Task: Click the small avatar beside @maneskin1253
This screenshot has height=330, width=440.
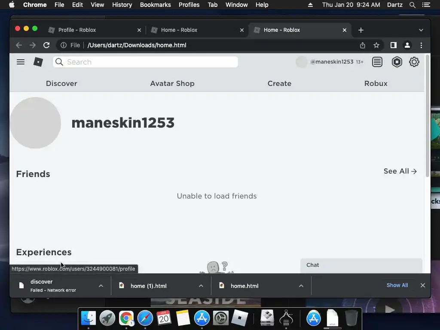Action: point(301,62)
